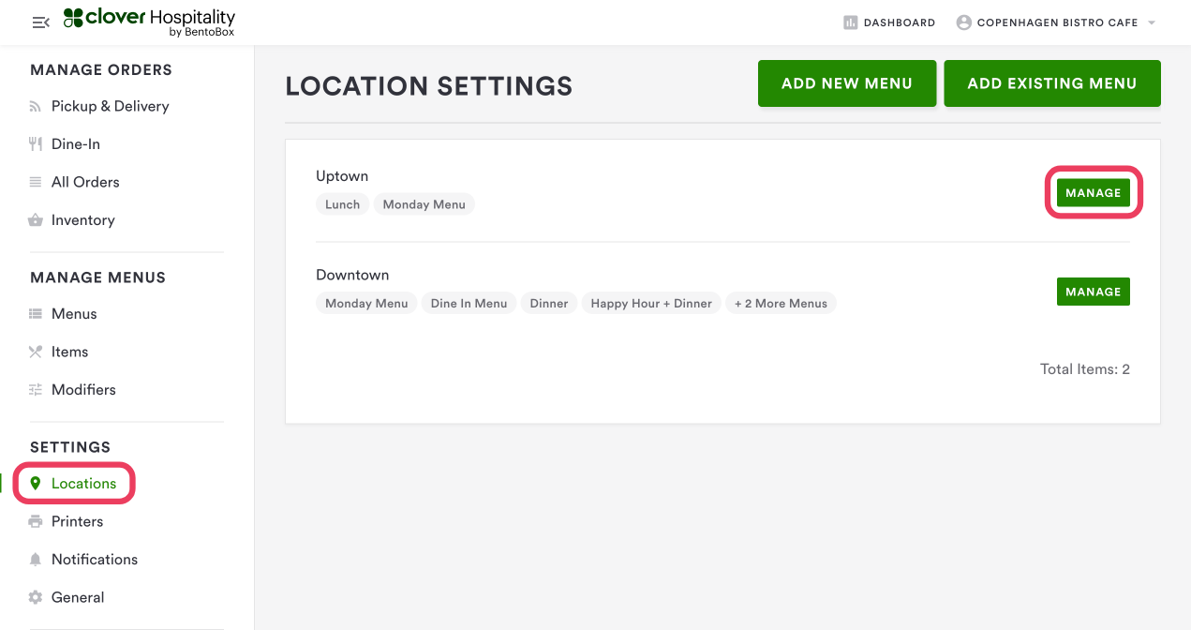The image size is (1191, 630).
Task: Click the Modifiers sliders icon
Action: (x=36, y=390)
